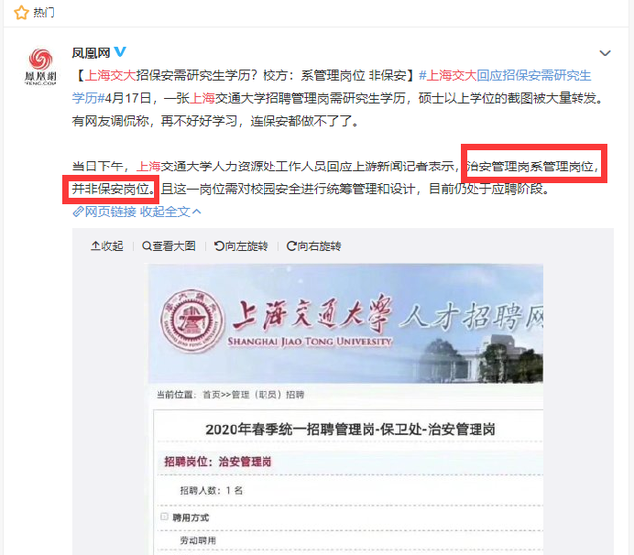Image resolution: width=634 pixels, height=555 pixels.
Task: Rotate image right with 向右旋转
Action: tap(314, 246)
